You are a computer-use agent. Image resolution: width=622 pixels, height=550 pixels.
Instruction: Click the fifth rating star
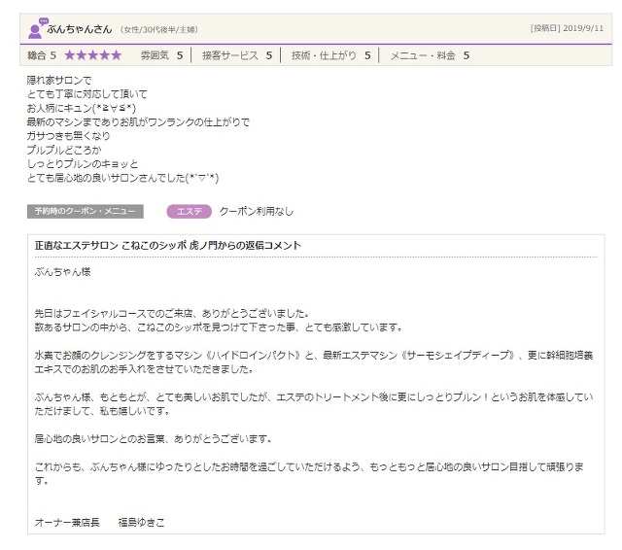(116, 56)
